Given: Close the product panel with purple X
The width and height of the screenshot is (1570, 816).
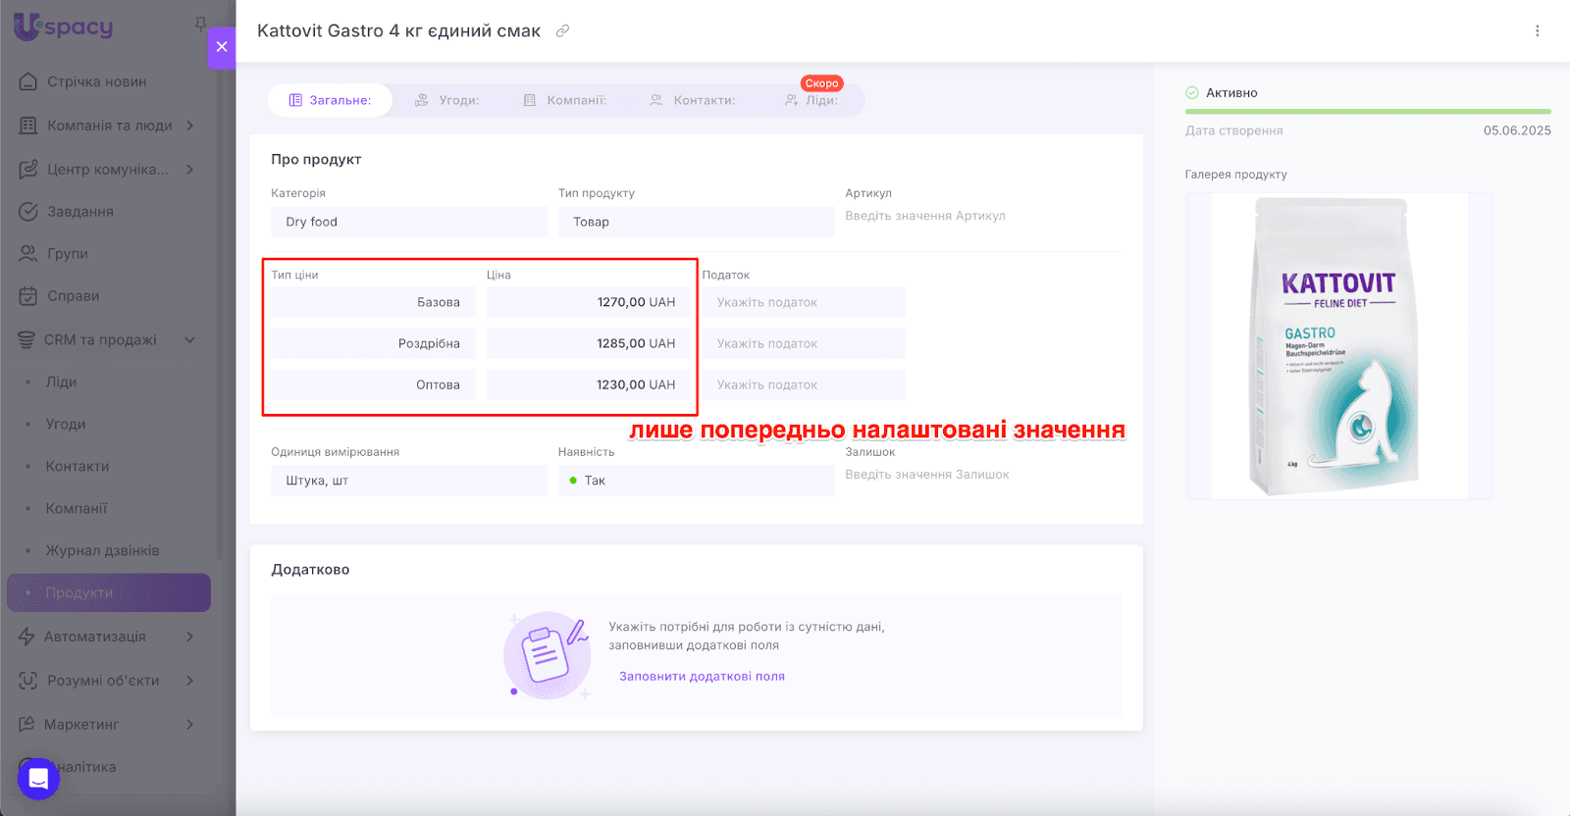Looking at the screenshot, I should click(x=222, y=47).
